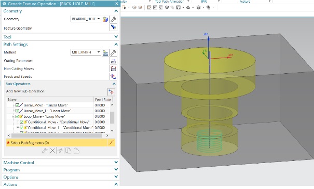
Task: Open the Cutting Parameters dialog icon
Action: coord(113,61)
